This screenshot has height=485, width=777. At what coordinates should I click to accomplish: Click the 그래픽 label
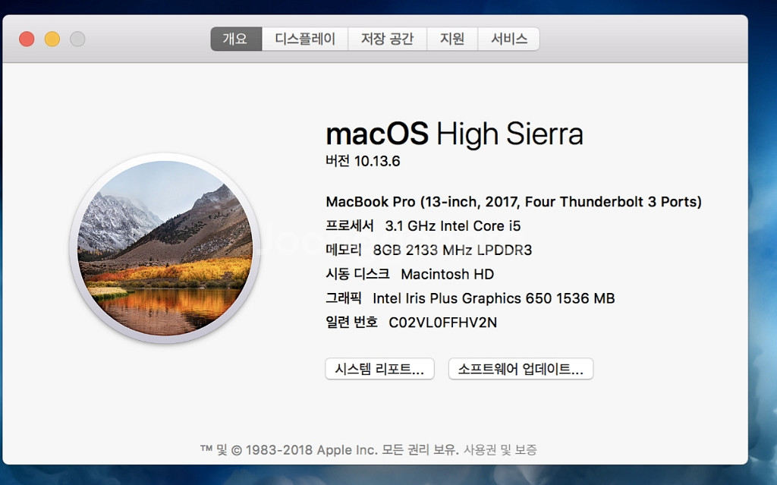(x=344, y=298)
